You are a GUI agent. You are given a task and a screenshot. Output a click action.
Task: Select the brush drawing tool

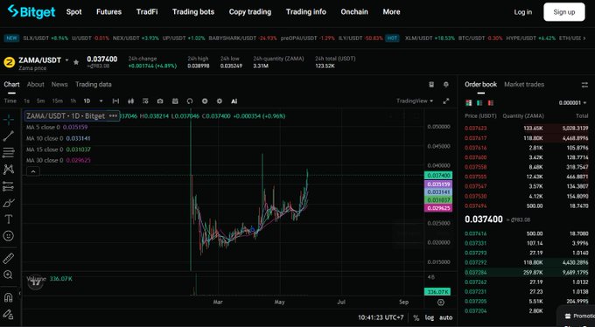[x=9, y=203]
